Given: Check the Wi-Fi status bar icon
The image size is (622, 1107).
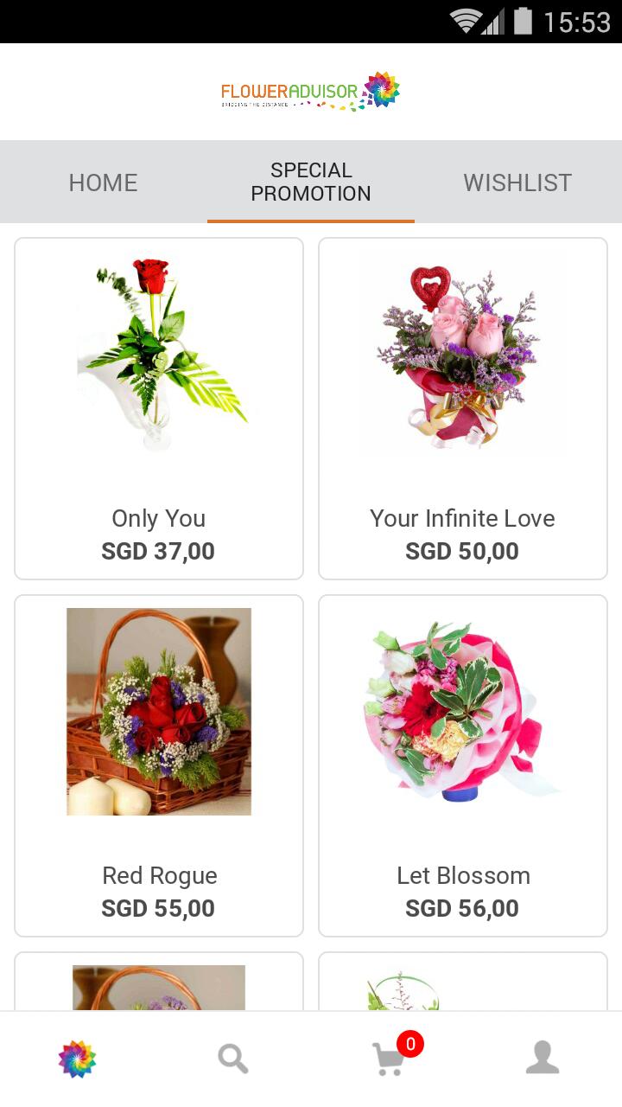Looking at the screenshot, I should pyautogui.click(x=466, y=22).
